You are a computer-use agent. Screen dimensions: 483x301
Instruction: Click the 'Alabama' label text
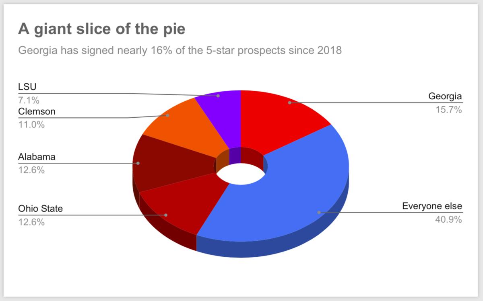coord(37,157)
